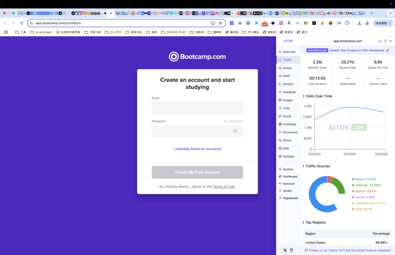The width and height of the screenshot is (395, 255).
Task: Open AITDK Settings in the sidebar
Action: [288, 157]
